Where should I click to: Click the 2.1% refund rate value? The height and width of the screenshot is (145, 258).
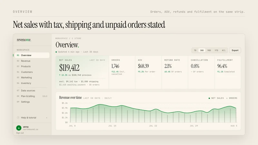click(168, 66)
